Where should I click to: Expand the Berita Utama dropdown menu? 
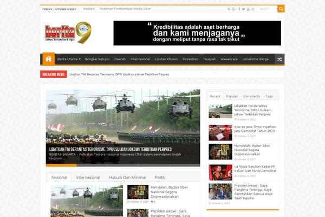[x=69, y=59]
